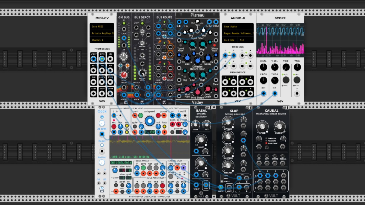Viewport: 365px width, 205px height.
Task: Toggle Plateau Diffuse Input button
Action: (x=214, y=45)
